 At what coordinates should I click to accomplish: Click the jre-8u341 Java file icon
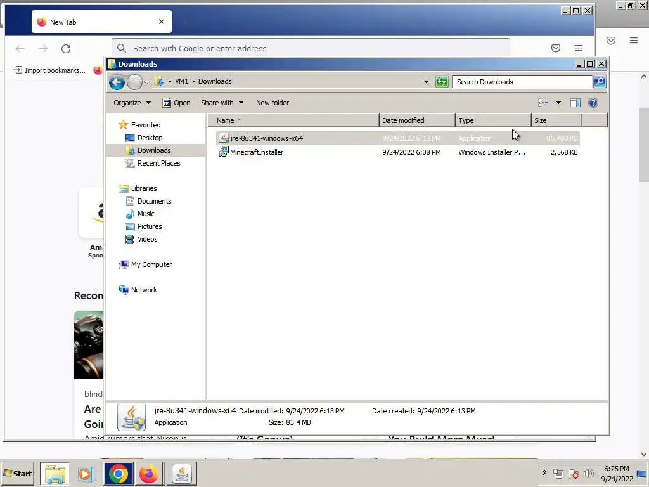pos(224,138)
